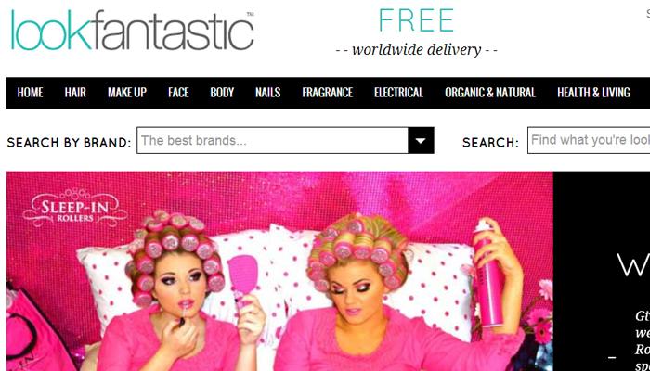Screen dimensions: 650x371
Task: Click The best brands combo box
Action: [x=285, y=140]
